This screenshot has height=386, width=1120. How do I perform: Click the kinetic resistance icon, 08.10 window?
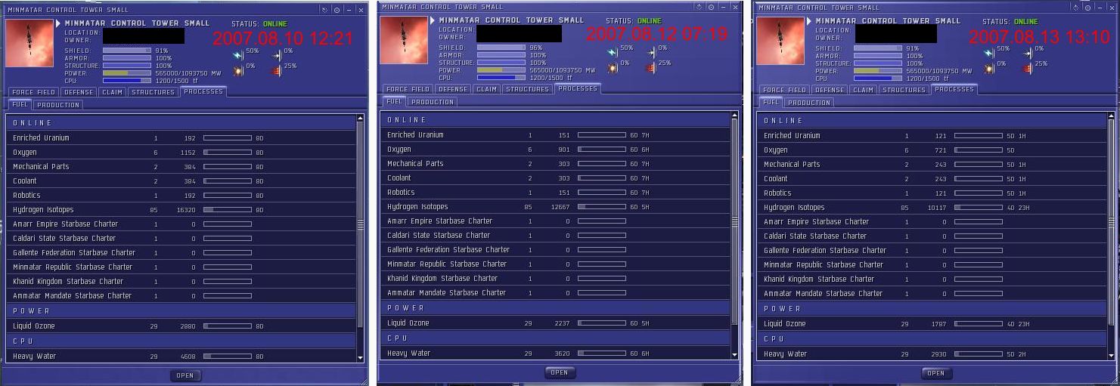pyautogui.click(x=276, y=54)
